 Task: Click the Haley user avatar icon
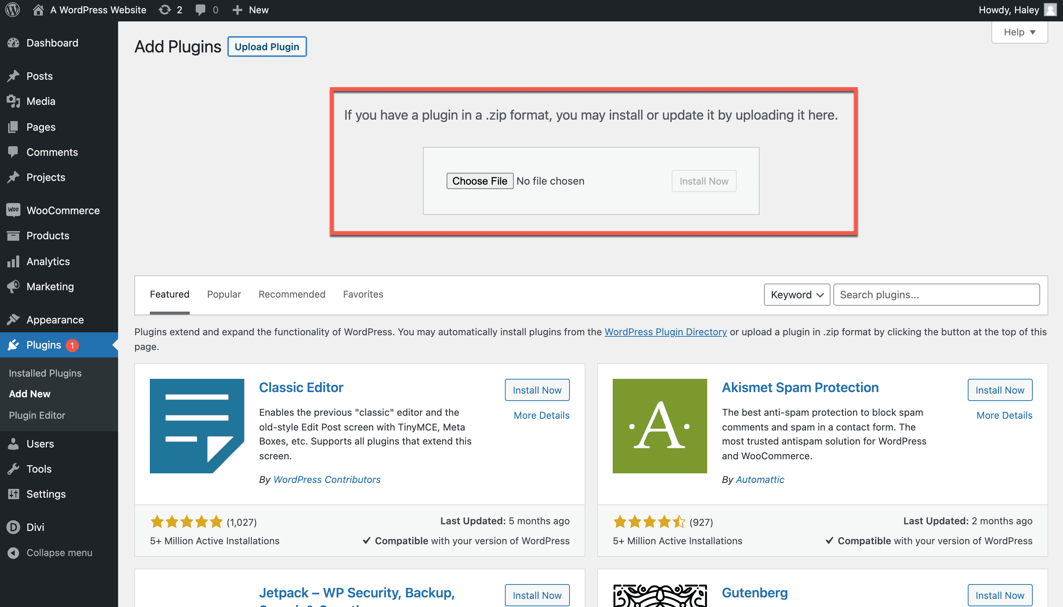1050,10
